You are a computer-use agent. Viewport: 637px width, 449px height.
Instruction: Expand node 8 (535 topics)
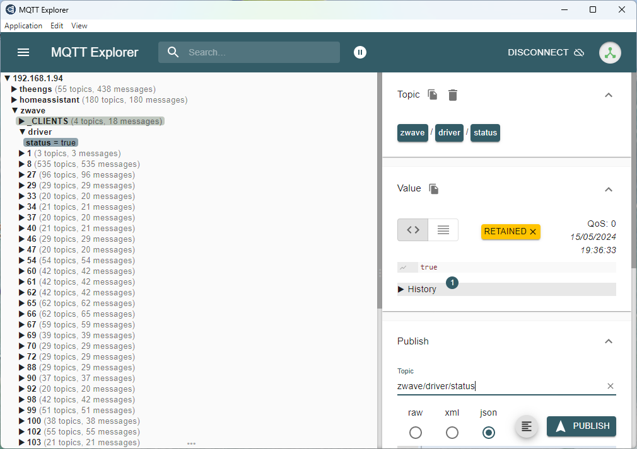[21, 164]
